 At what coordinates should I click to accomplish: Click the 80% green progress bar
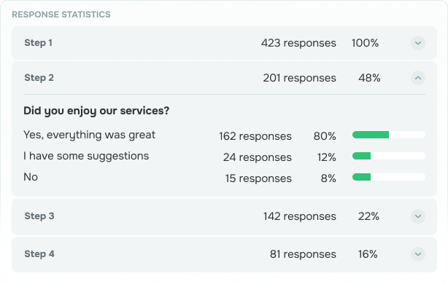[x=389, y=135]
